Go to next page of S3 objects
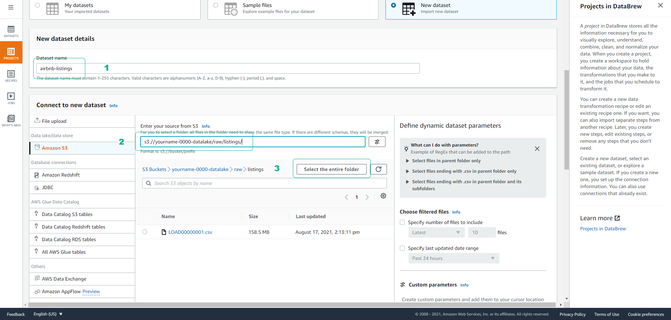Screen dimensions: 671x320 [367, 197]
